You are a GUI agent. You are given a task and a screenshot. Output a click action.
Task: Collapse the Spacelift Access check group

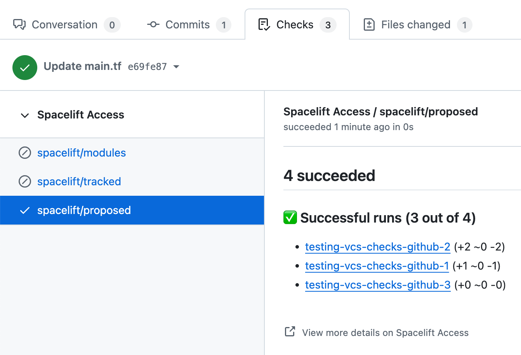pos(25,115)
